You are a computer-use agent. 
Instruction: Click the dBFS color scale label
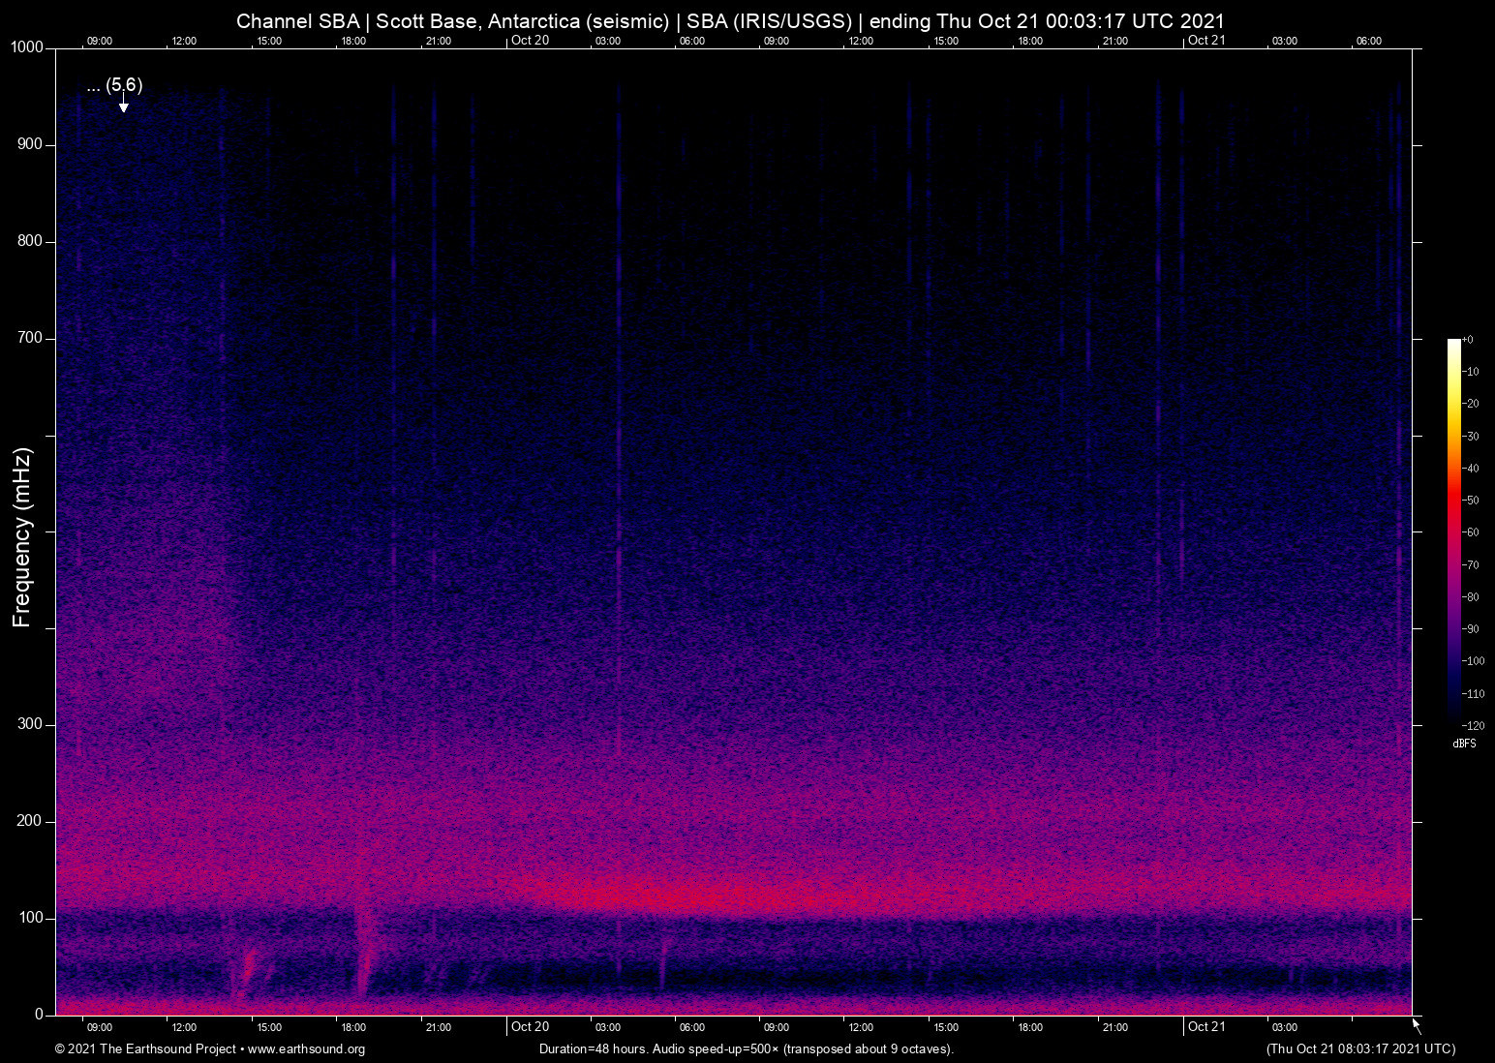(1464, 744)
